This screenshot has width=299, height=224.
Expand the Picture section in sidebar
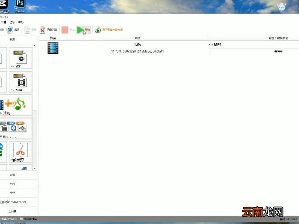tap(13, 184)
